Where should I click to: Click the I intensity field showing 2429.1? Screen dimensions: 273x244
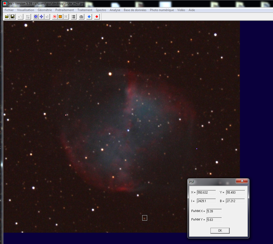tap(206, 201)
